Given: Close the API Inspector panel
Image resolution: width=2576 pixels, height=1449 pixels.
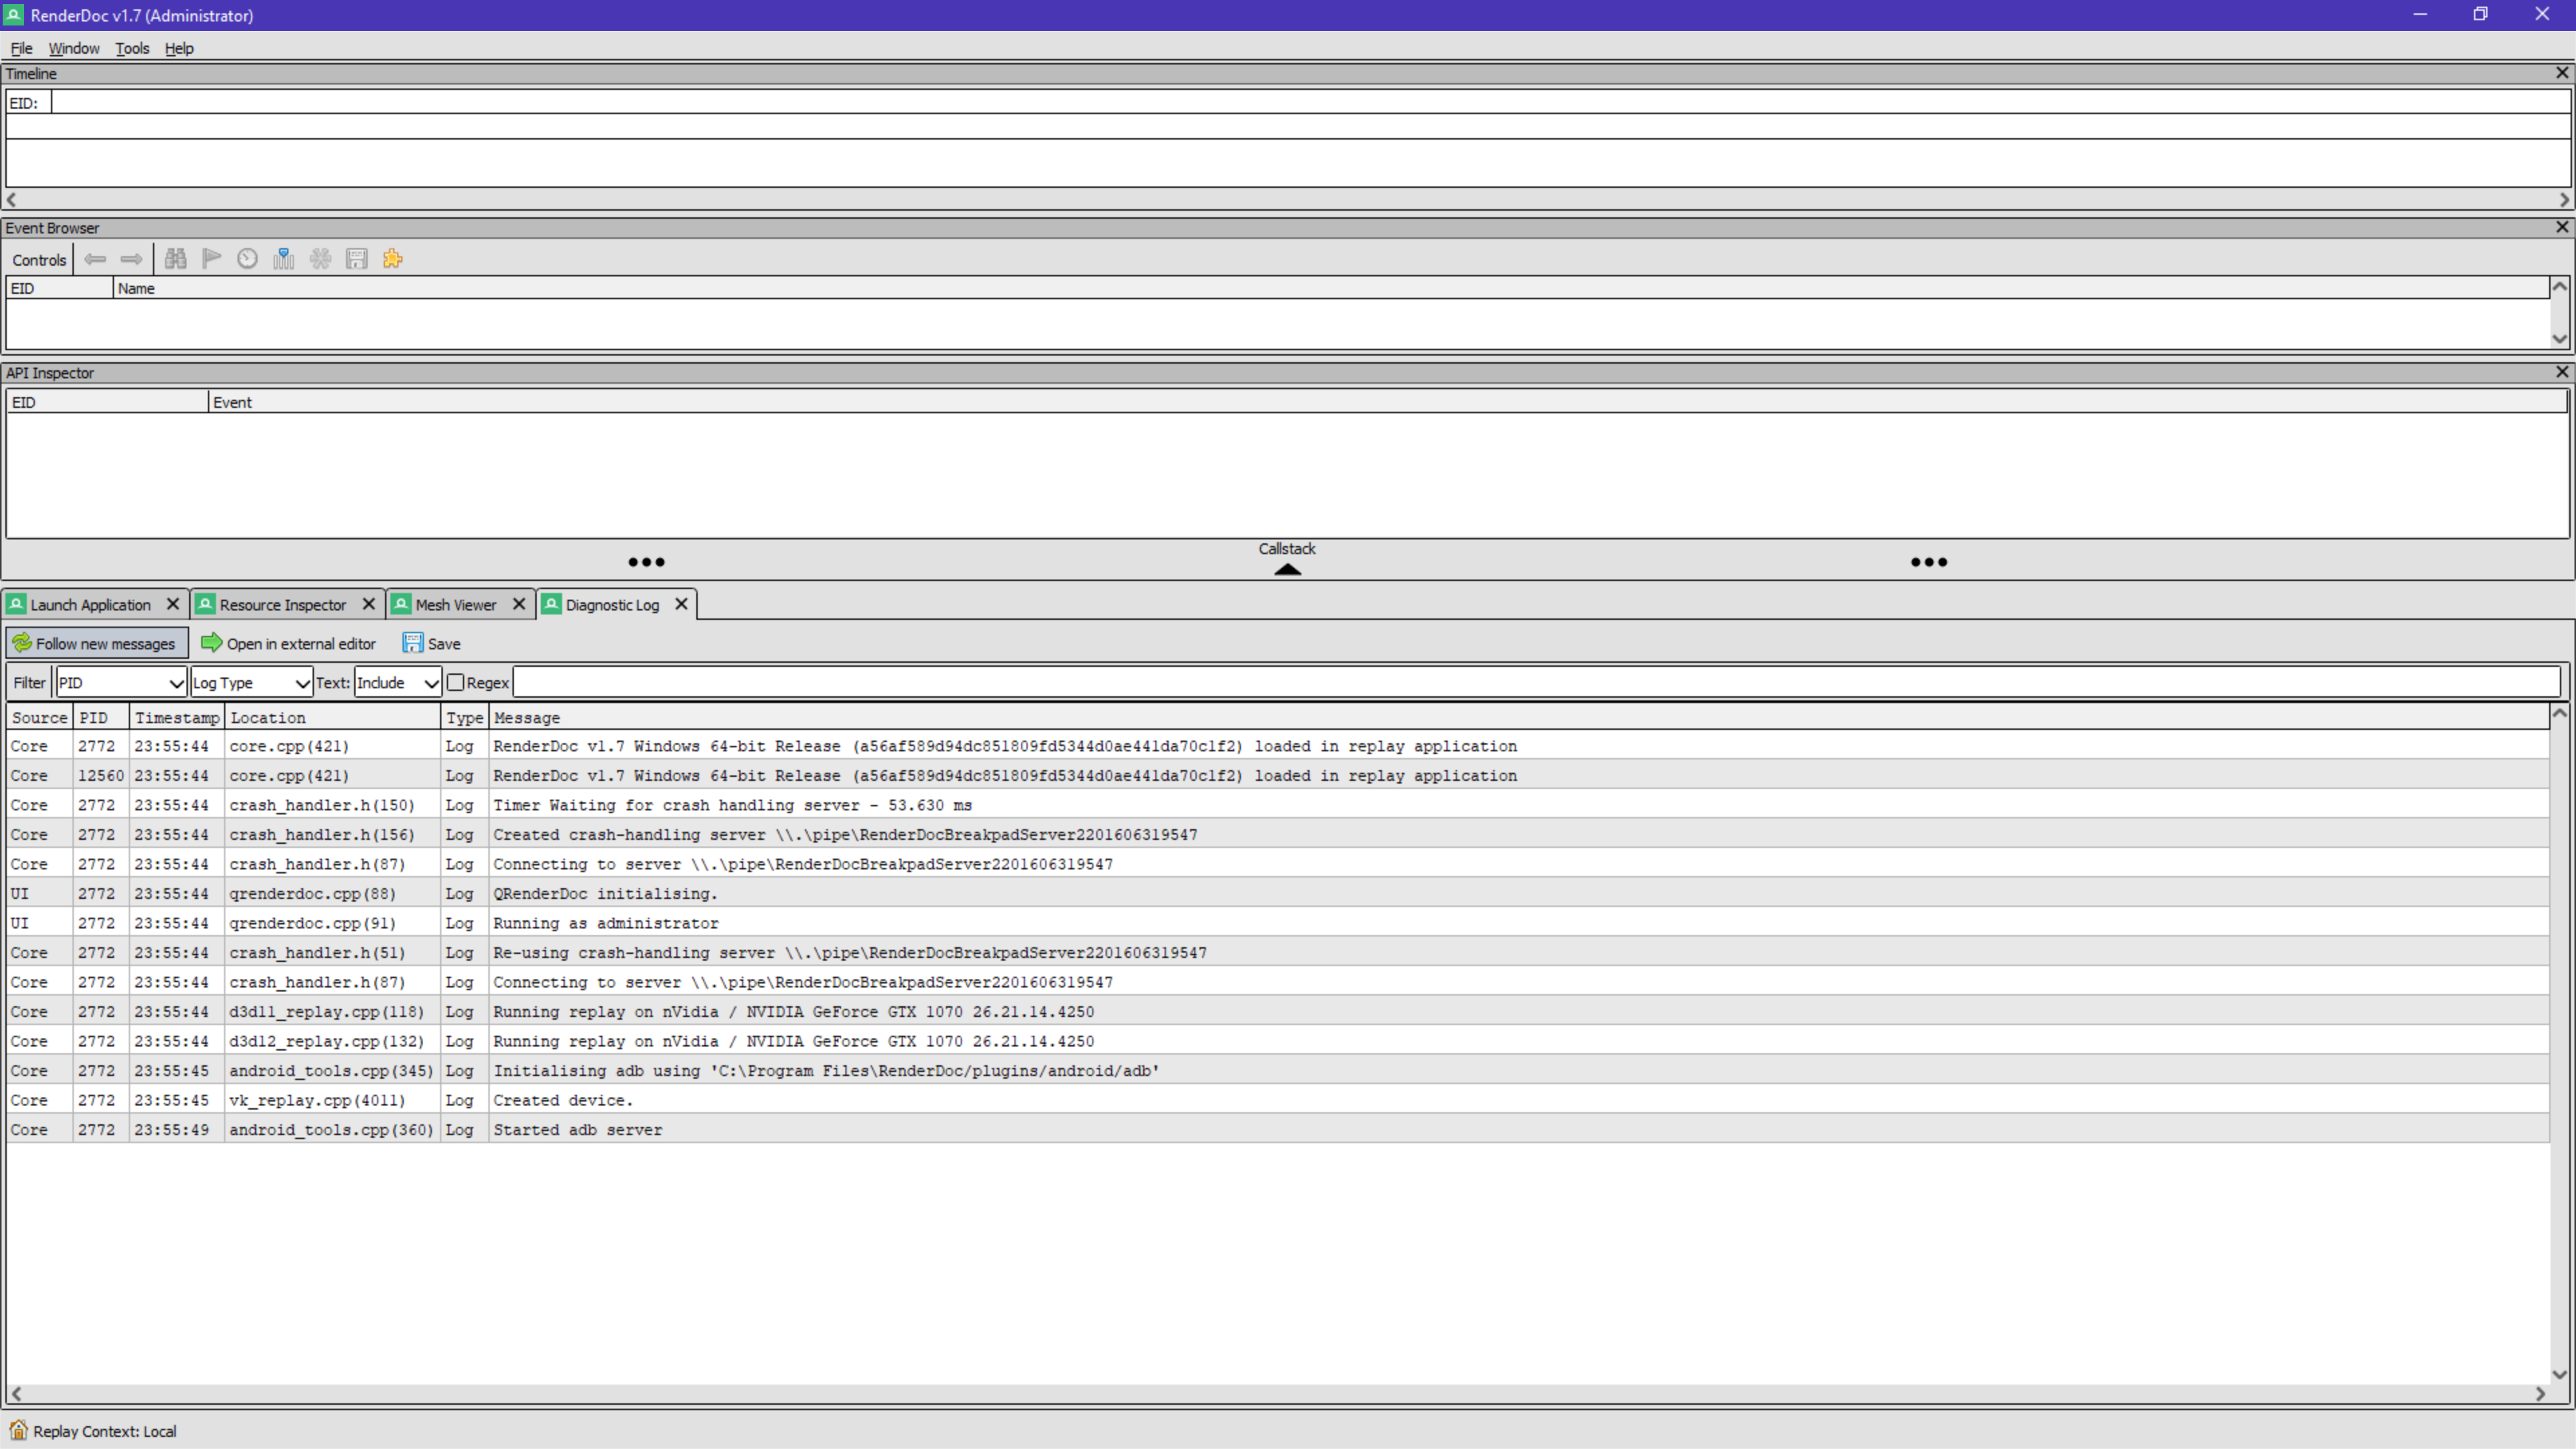Looking at the screenshot, I should pos(2562,372).
